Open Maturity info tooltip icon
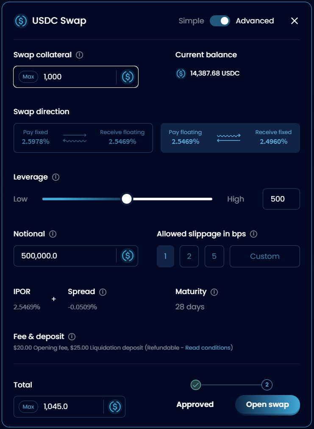This screenshot has width=314, height=429. [214, 292]
